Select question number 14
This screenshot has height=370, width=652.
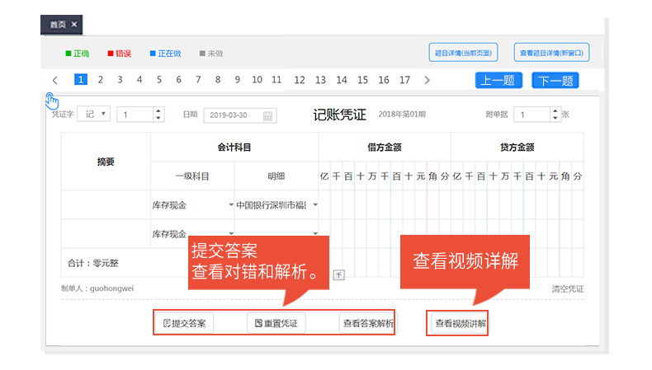tap(342, 80)
